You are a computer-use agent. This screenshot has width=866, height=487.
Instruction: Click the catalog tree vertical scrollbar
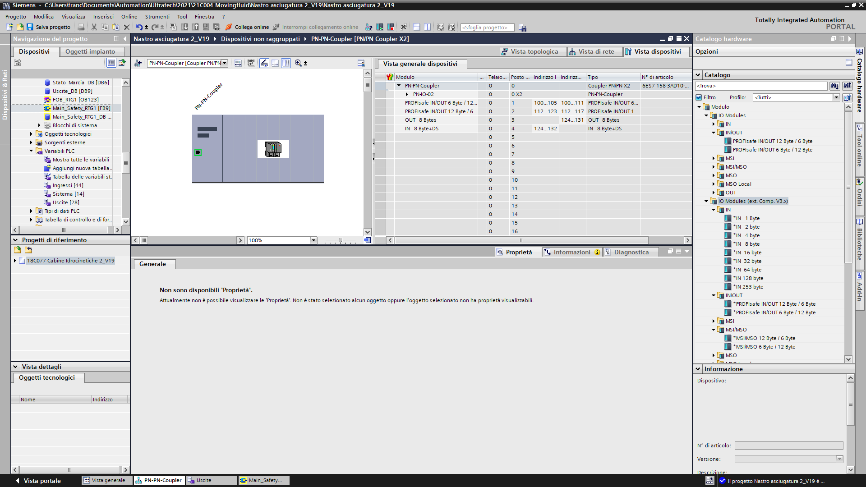848,187
